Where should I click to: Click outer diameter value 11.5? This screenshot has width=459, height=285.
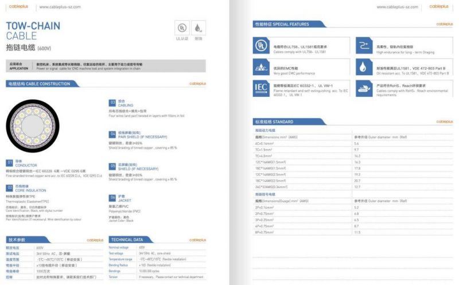[x=357, y=232]
